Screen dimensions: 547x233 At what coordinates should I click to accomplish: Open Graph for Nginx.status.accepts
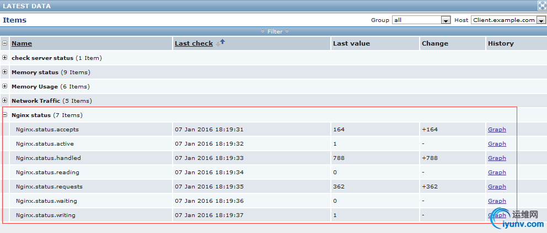coord(497,129)
